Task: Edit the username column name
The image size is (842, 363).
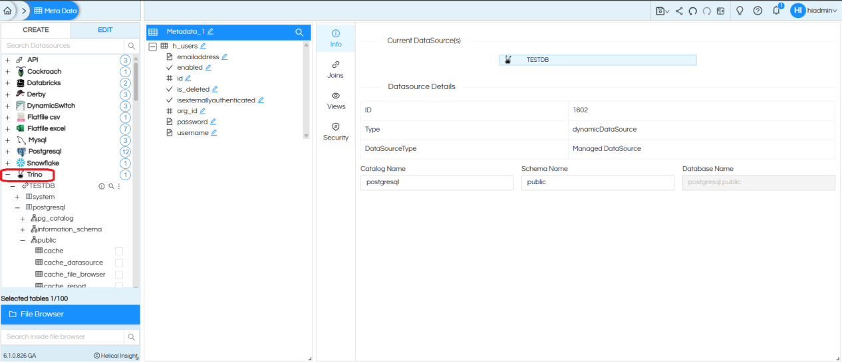Action: pos(214,133)
